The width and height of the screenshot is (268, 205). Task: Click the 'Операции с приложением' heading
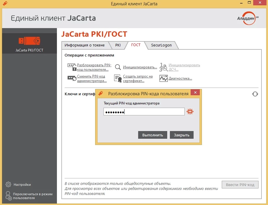pos(89,55)
